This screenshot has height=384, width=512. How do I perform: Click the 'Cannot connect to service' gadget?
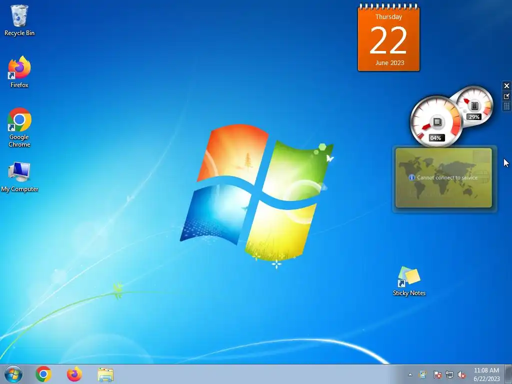(x=443, y=177)
